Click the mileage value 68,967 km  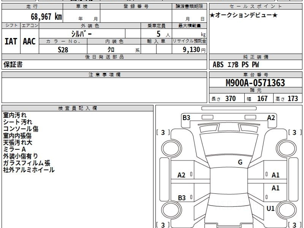click(x=46, y=16)
